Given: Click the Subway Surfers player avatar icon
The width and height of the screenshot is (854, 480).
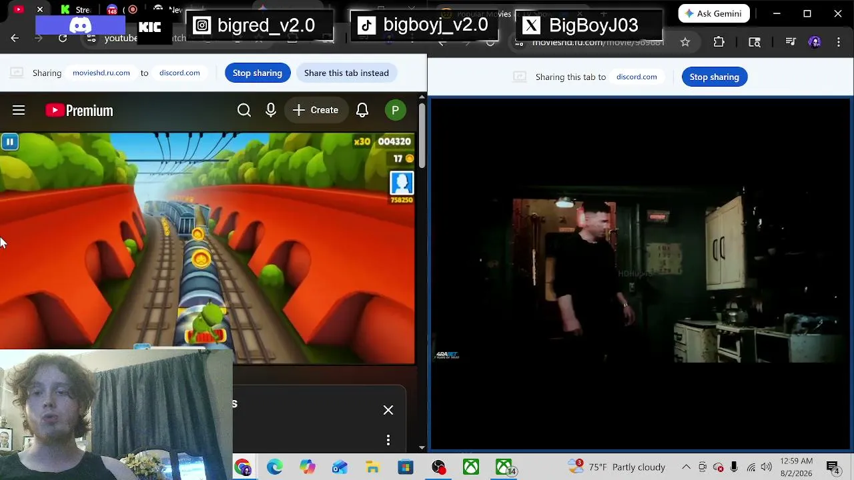Looking at the screenshot, I should pyautogui.click(x=402, y=183).
